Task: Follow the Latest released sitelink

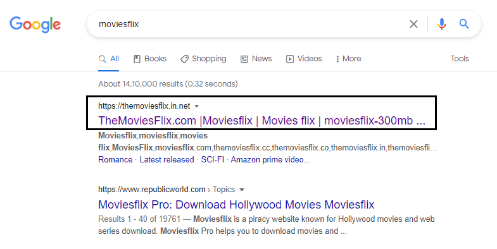Action: click(167, 159)
